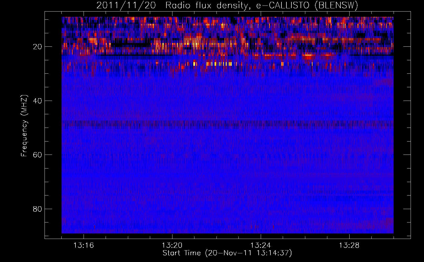Select the 13:16 time tick label
Viewport: 424px width, 262px height.
[84, 245]
